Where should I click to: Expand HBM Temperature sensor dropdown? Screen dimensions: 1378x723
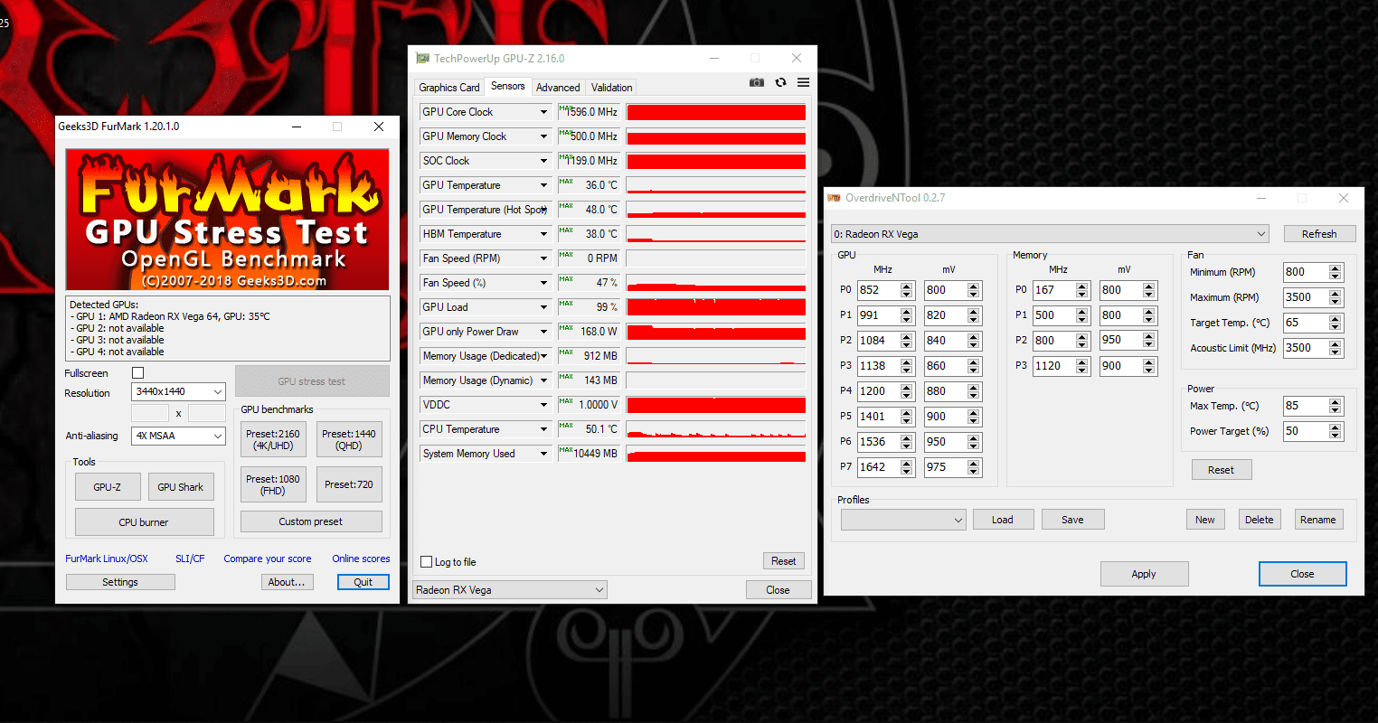point(543,234)
